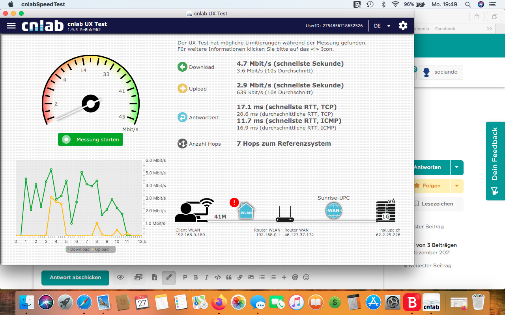Click the yellow Upload arrow icon
The height and width of the screenshot is (315, 505).
pyautogui.click(x=182, y=89)
